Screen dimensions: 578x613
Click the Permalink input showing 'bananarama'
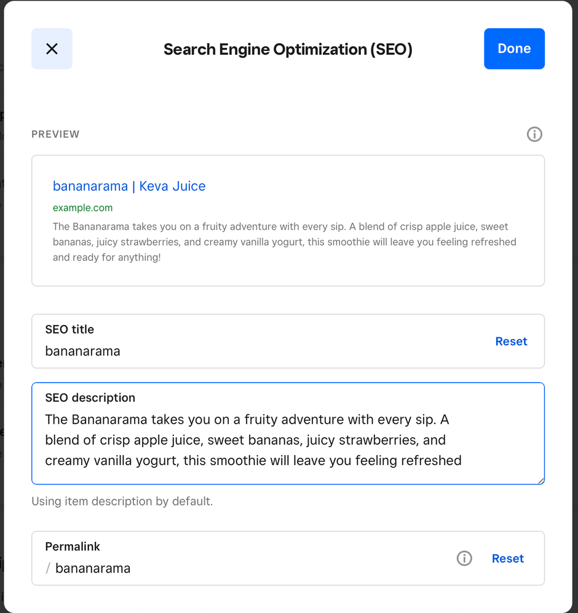(x=246, y=568)
